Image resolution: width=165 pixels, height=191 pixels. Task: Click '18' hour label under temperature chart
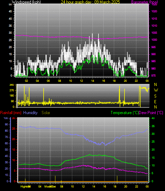coord(115,186)
